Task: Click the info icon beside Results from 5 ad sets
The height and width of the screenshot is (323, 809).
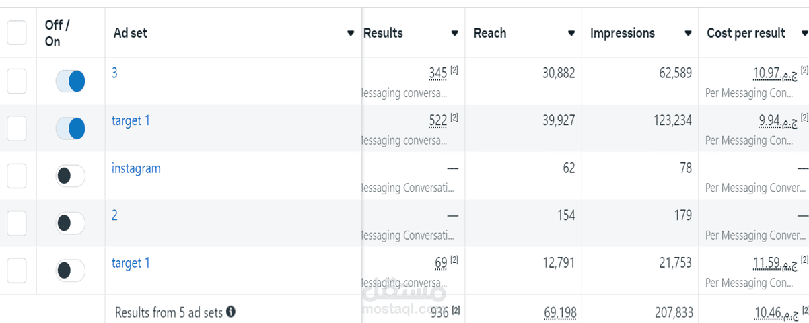Action: pos(231,312)
